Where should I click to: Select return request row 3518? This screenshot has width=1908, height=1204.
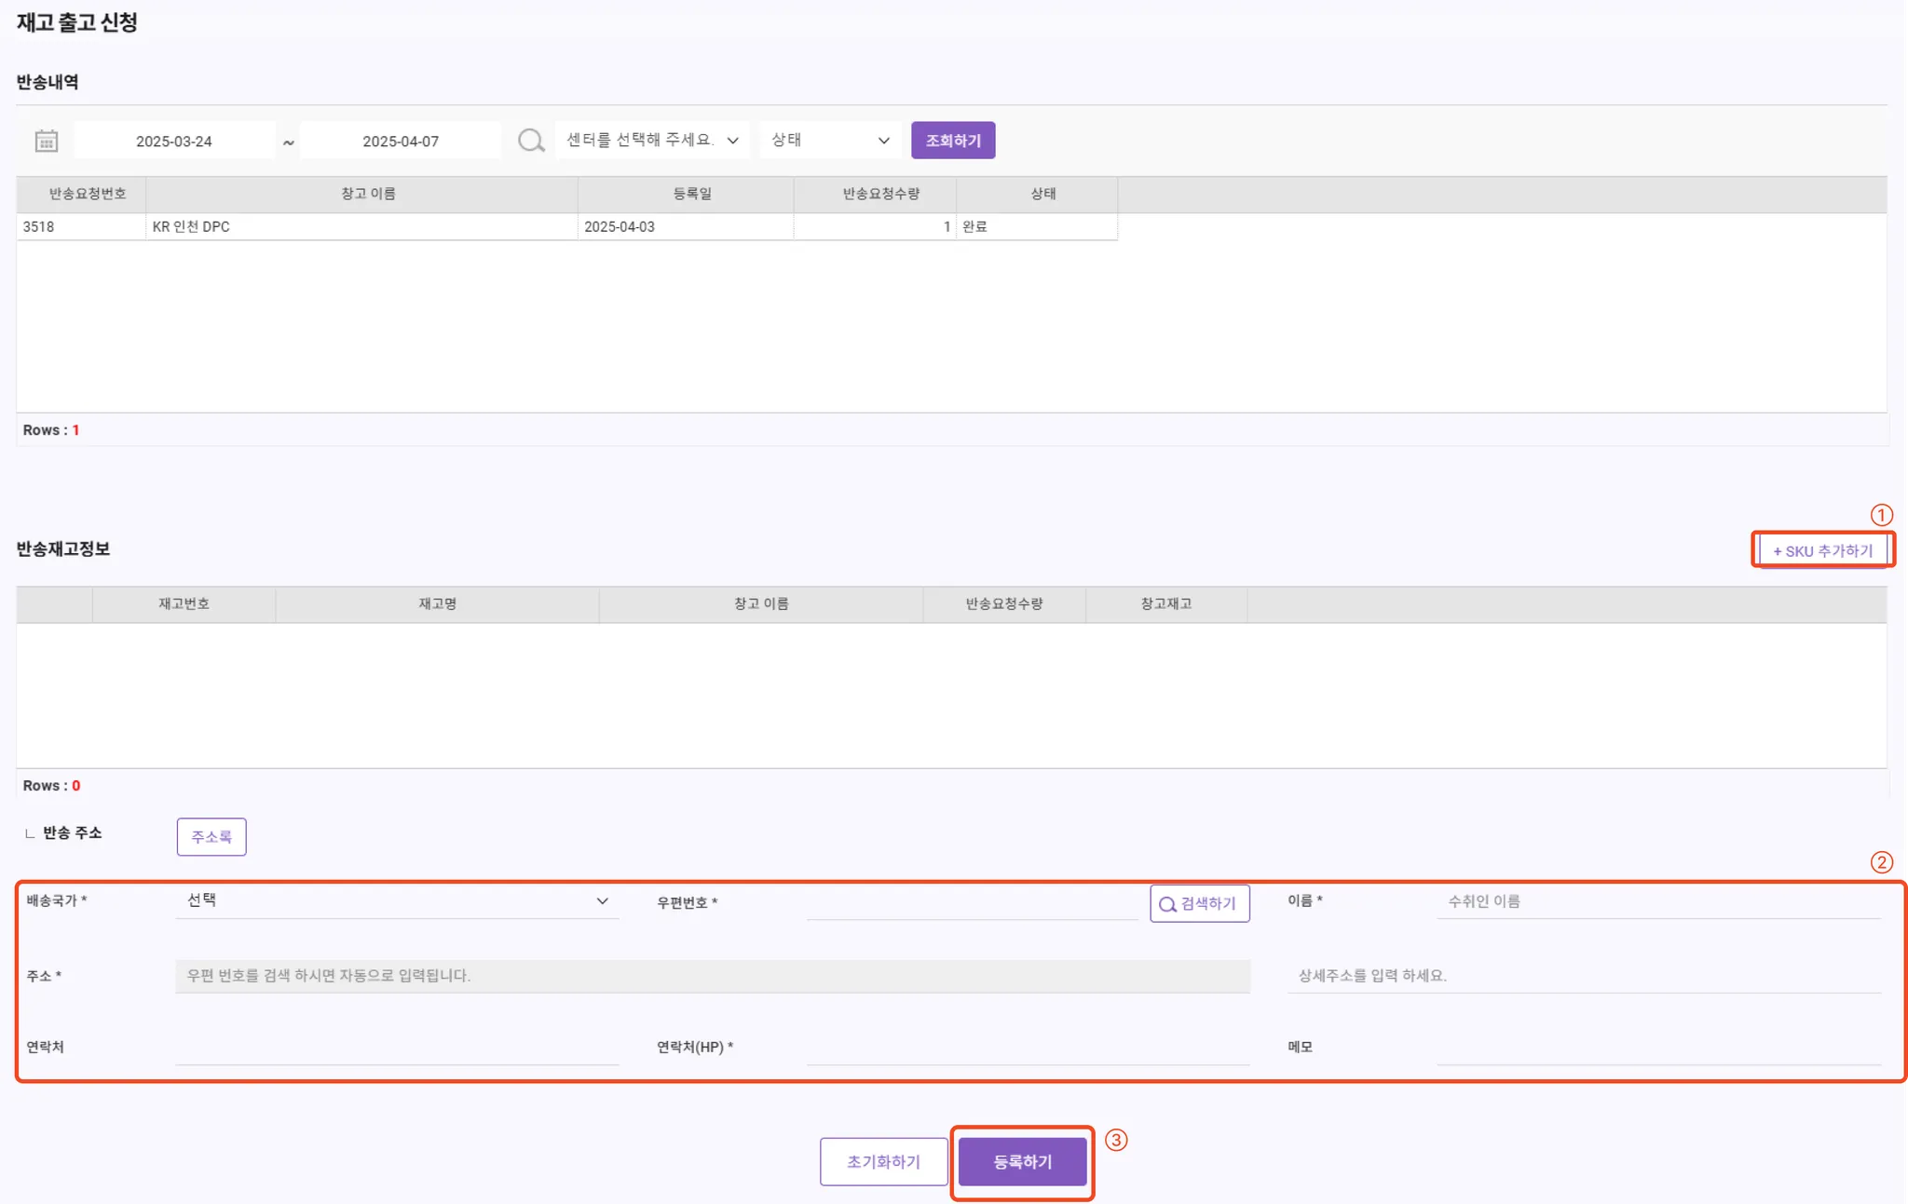[79, 226]
